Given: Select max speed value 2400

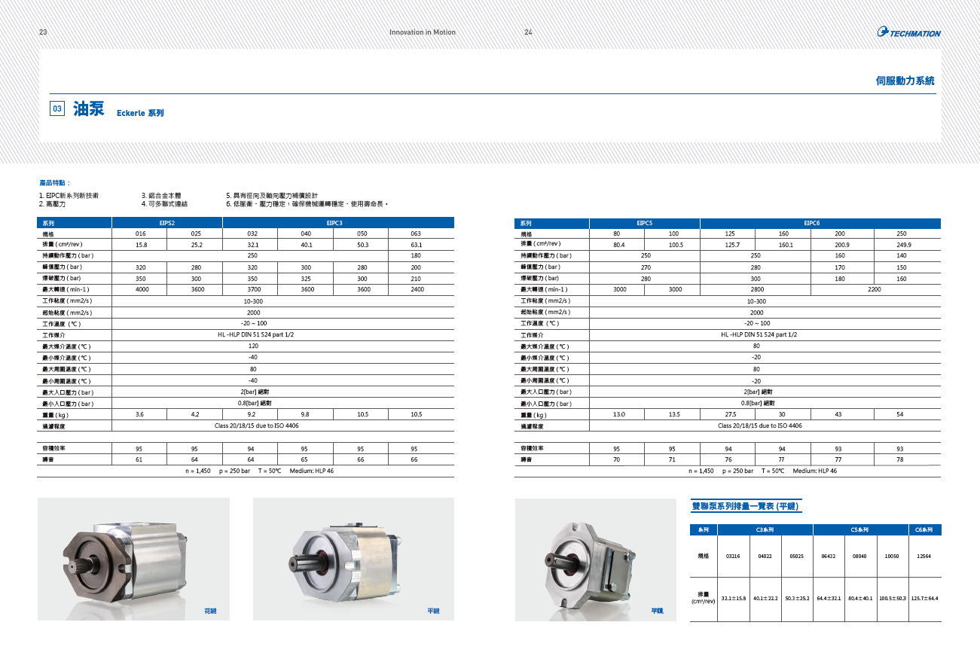Looking at the screenshot, I should [x=416, y=290].
